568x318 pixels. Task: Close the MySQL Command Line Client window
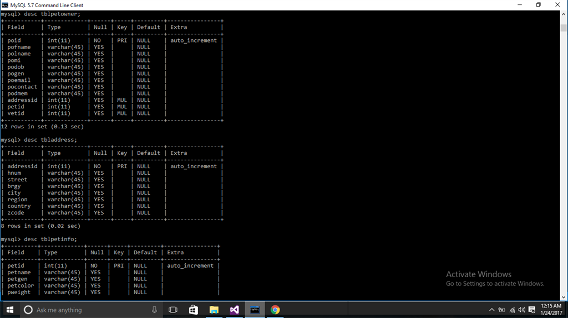557,4
